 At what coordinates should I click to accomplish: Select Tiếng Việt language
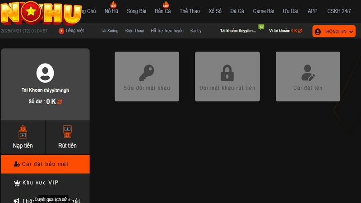coord(74,31)
